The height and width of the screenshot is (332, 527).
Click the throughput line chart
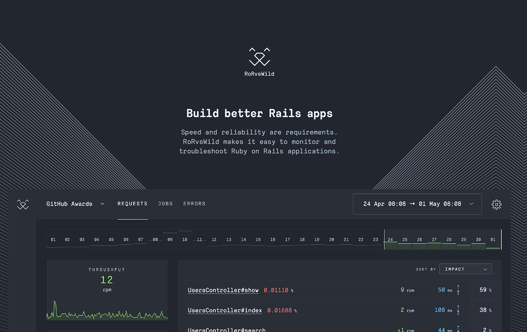[x=107, y=310]
